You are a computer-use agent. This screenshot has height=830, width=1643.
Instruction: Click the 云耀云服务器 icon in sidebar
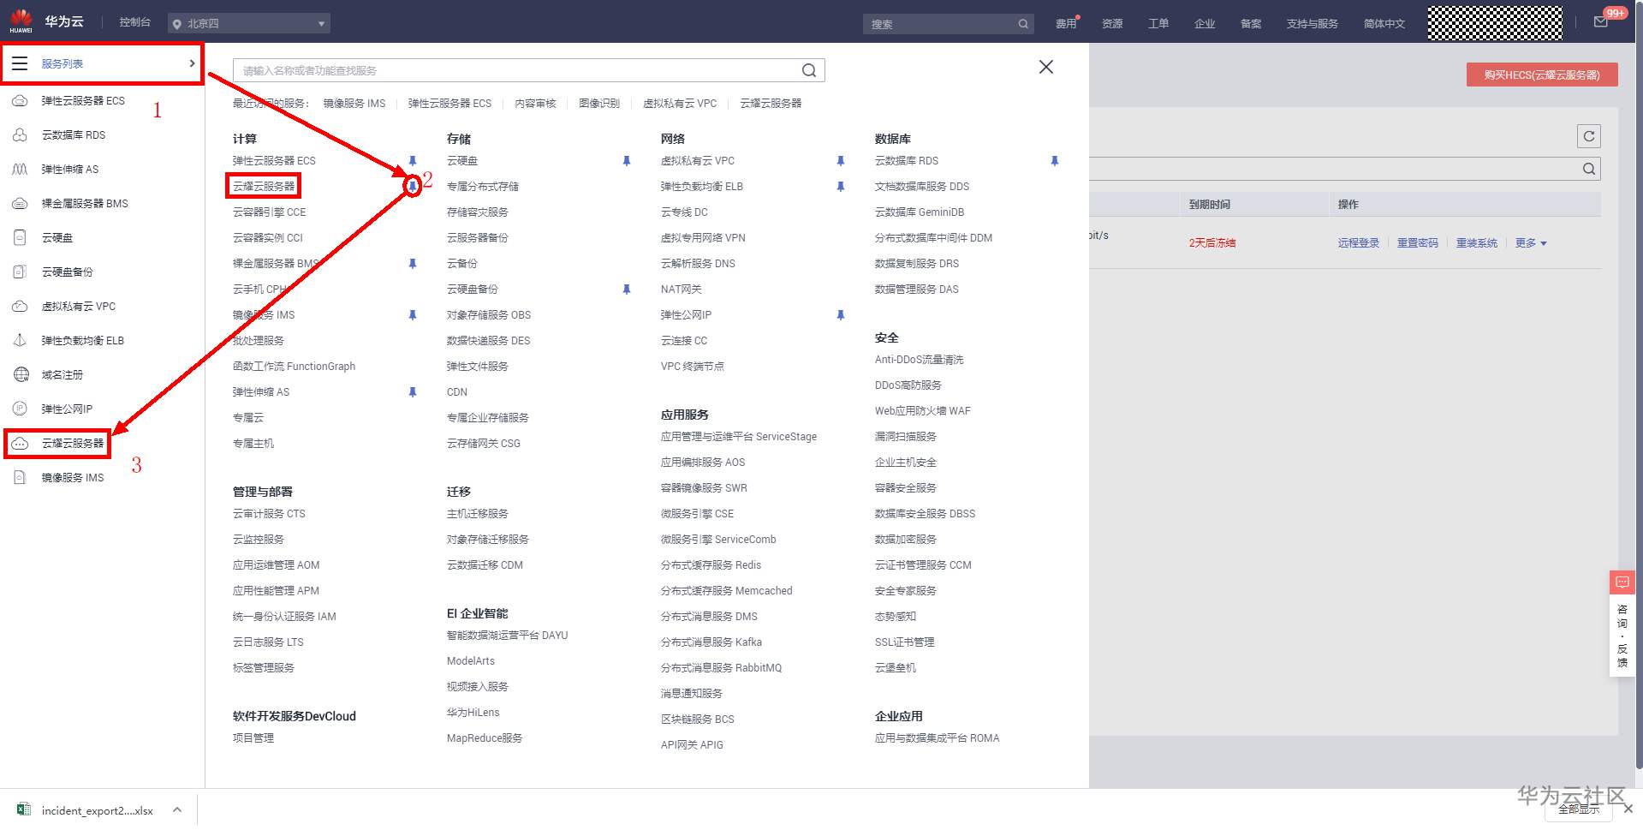[x=20, y=444]
